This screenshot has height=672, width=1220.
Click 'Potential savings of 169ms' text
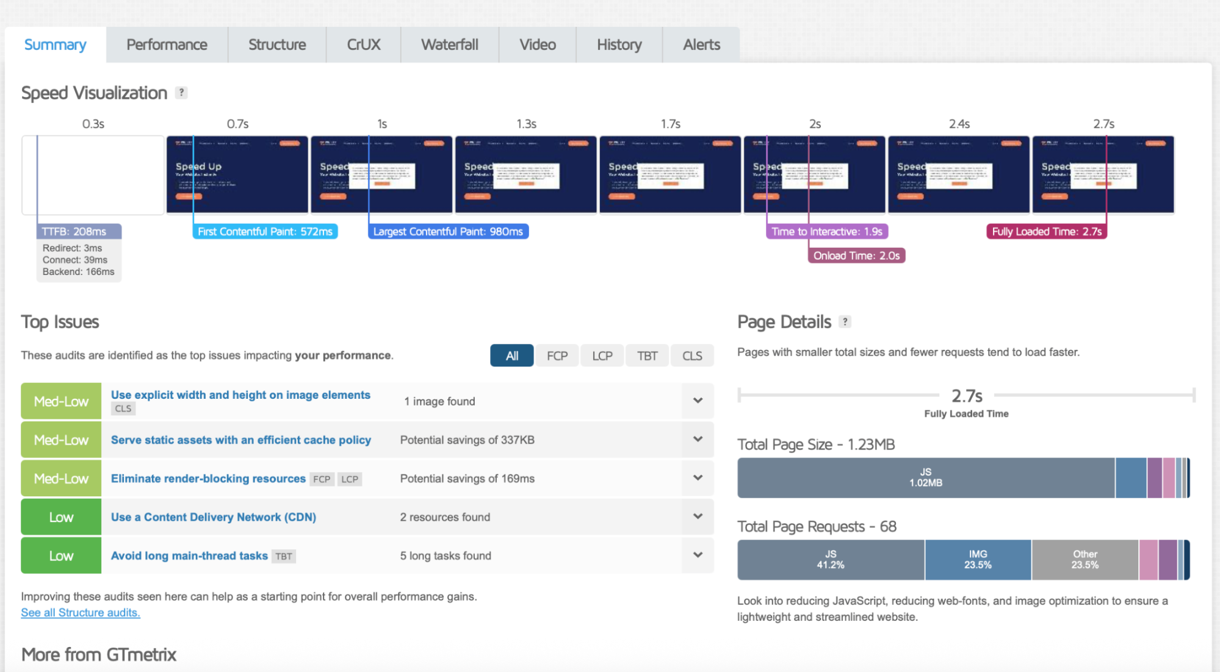(467, 479)
